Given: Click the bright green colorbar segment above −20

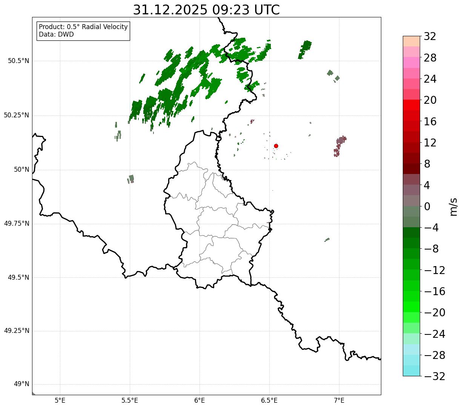Looking at the screenshot, I should 411,307.
